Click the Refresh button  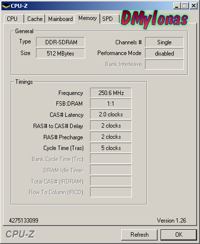(x=139, y=235)
